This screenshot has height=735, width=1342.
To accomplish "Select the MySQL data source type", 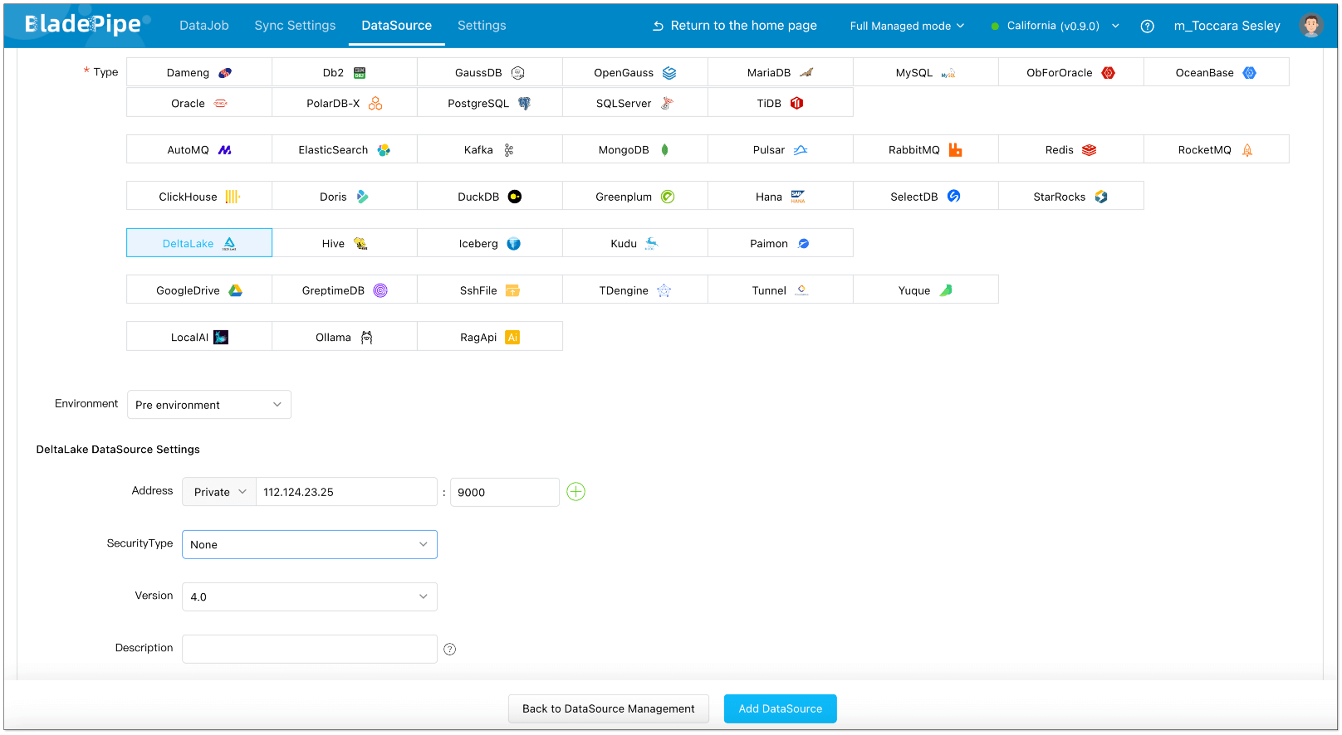I will (925, 73).
